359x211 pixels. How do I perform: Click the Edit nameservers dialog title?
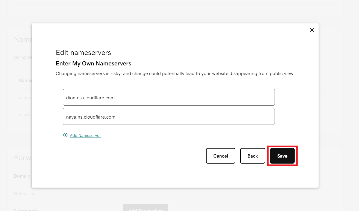coord(83,53)
